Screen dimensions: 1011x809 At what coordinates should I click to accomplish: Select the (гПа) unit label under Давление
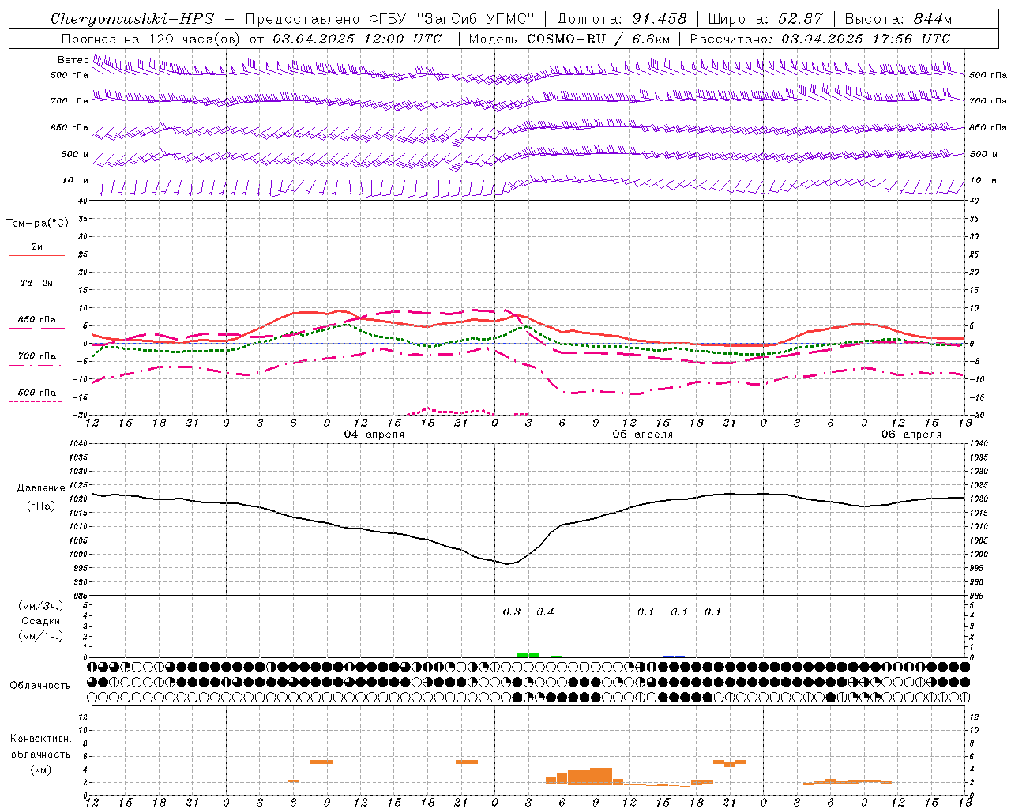[x=41, y=506]
